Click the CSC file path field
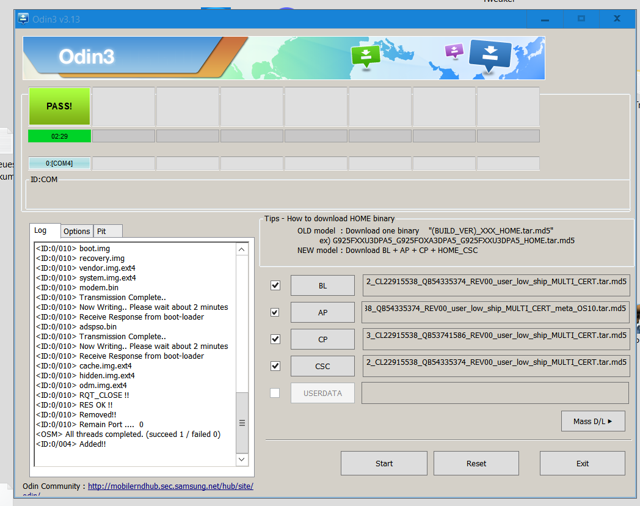 [x=496, y=366]
